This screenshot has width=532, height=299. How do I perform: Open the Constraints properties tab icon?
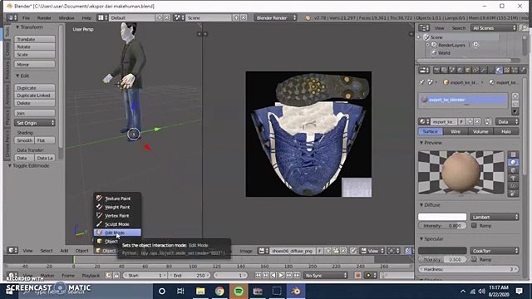click(x=475, y=70)
